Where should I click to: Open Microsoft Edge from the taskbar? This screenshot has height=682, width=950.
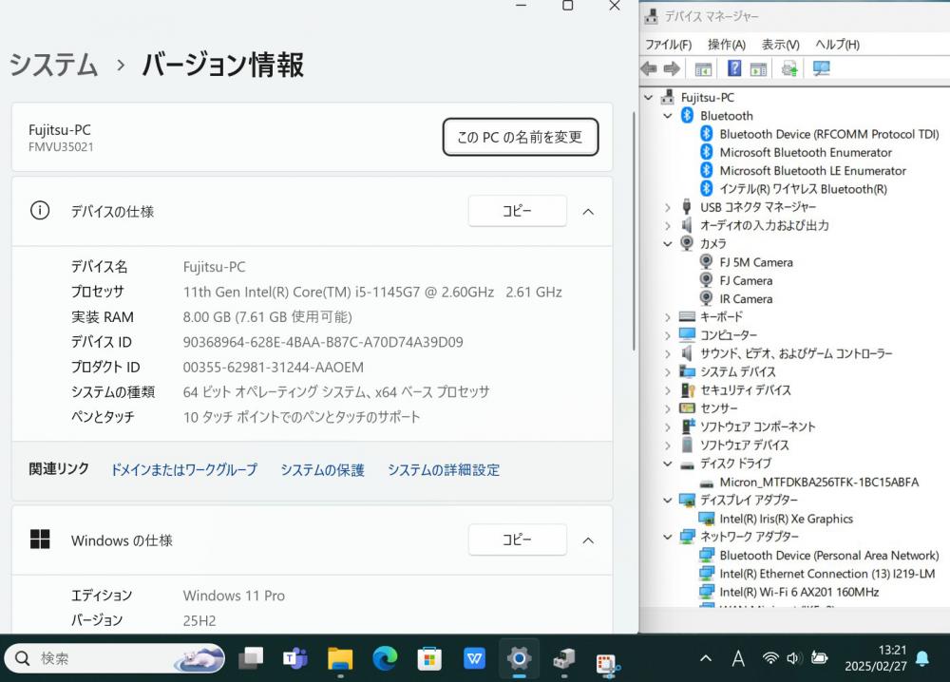click(385, 657)
